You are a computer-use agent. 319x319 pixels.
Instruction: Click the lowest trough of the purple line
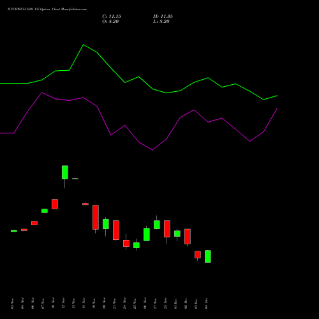[152, 150]
